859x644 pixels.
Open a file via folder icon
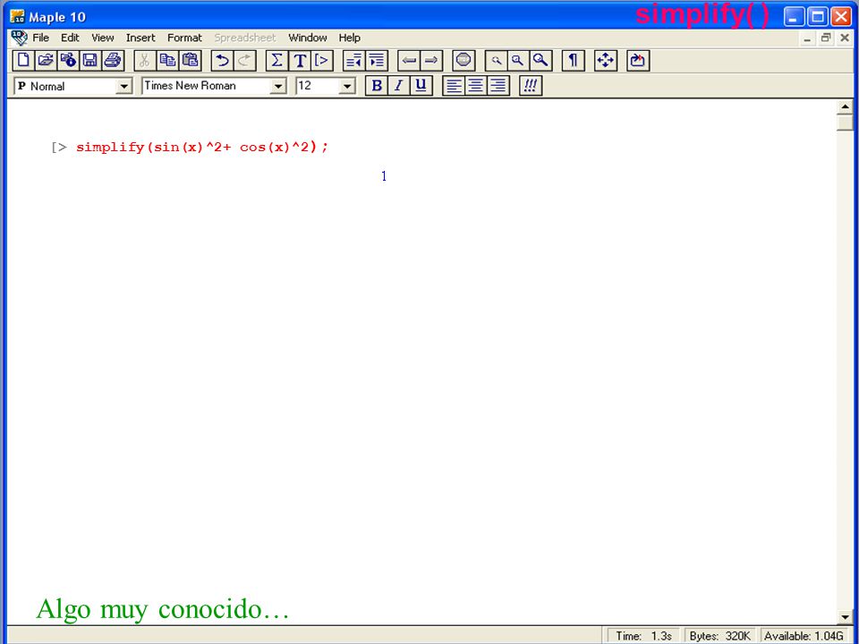(46, 60)
